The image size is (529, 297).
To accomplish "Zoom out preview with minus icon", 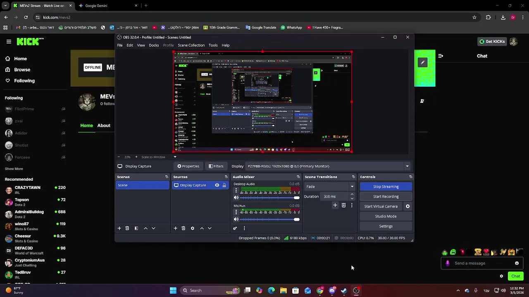I will pos(119,157).
